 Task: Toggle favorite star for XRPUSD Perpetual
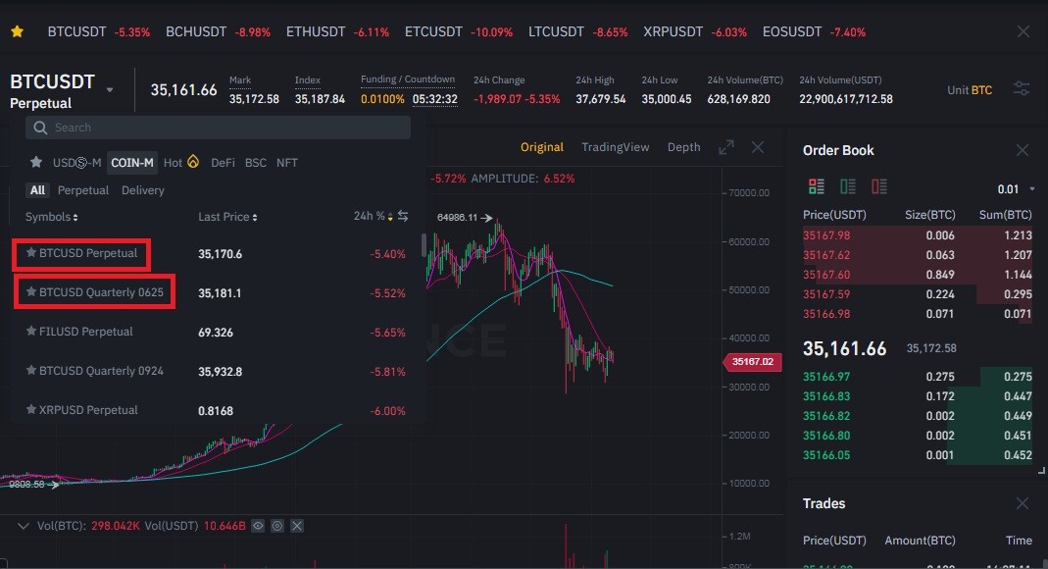coord(30,409)
